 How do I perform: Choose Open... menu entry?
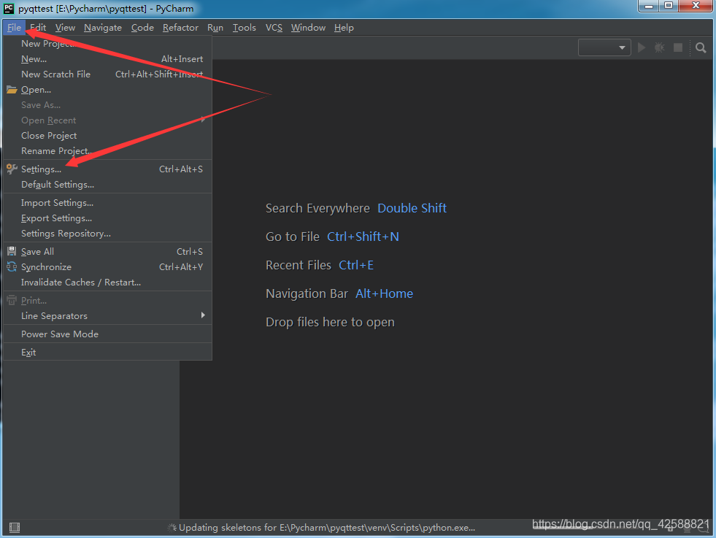coord(108,90)
